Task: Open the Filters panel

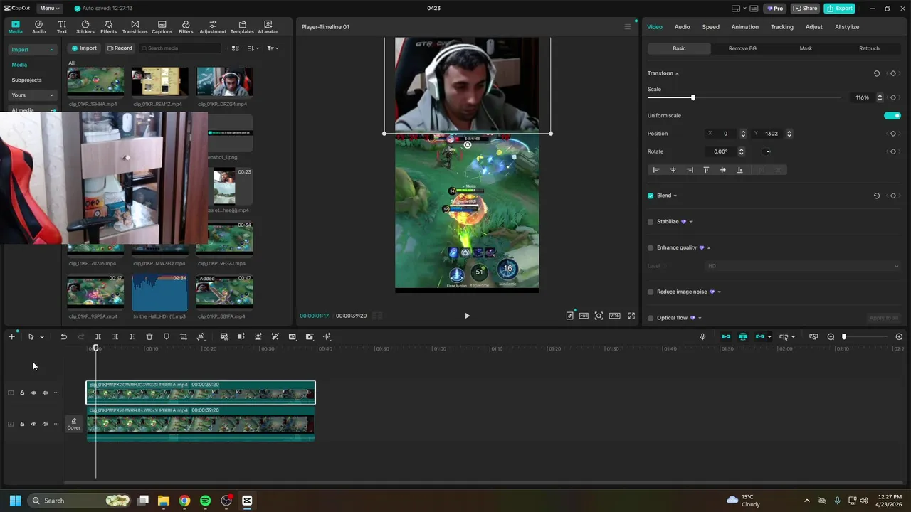Action: coord(186,27)
